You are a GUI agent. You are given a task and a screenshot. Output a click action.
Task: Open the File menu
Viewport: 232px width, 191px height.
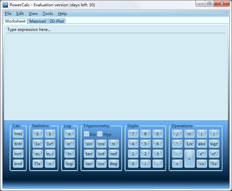(8, 14)
